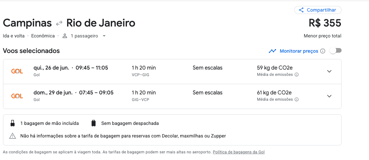
Task: Click the carry-on bag icon
Action: point(13,123)
